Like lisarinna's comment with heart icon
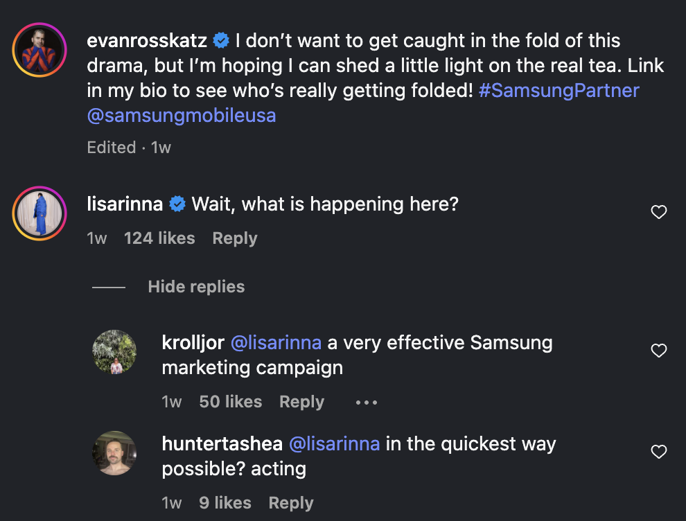 [659, 213]
